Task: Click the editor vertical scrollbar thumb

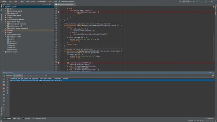Action: pyautogui.click(x=214, y=47)
